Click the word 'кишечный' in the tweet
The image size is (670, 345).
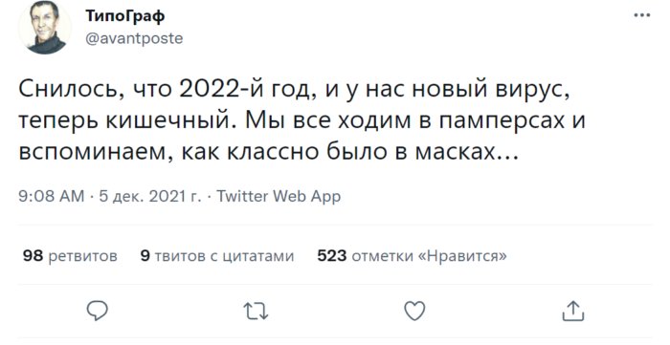[x=171, y=121]
